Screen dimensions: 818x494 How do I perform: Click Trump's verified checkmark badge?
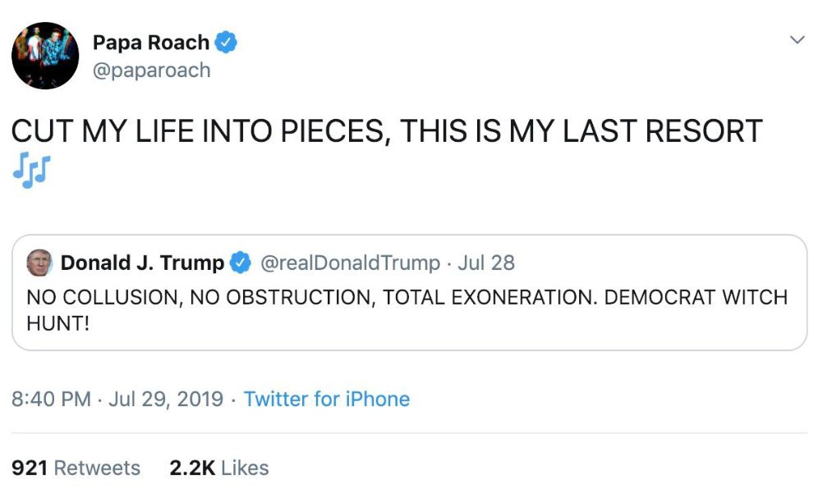(241, 263)
